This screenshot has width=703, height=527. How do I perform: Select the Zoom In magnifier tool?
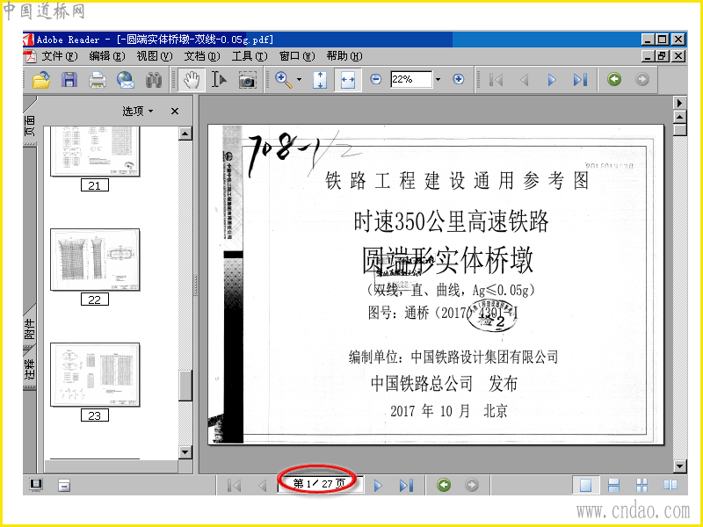click(283, 80)
